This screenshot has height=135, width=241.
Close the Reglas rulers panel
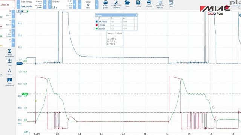click(x=136, y=15)
